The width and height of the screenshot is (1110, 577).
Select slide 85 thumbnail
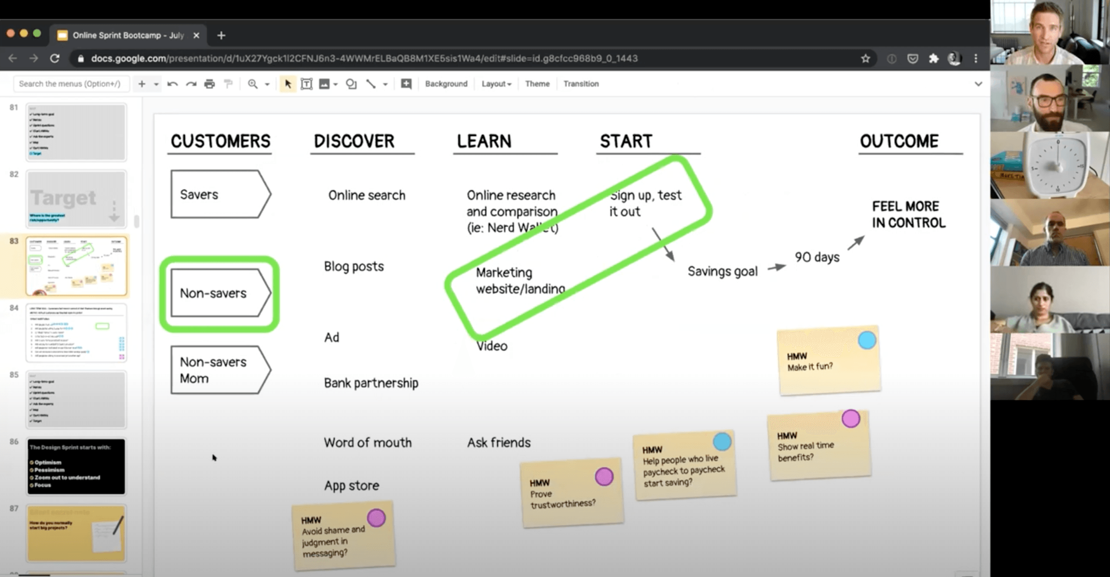pos(76,399)
